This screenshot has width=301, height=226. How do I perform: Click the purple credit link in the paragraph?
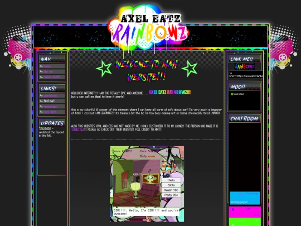click(77, 129)
